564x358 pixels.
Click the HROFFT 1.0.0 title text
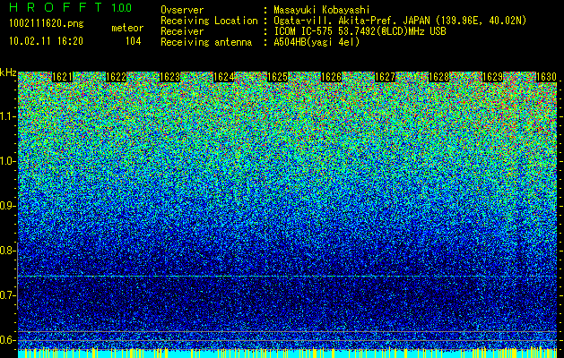click(71, 7)
